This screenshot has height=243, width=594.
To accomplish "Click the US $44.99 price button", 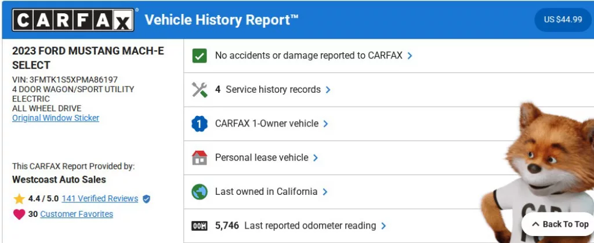I will (563, 20).
